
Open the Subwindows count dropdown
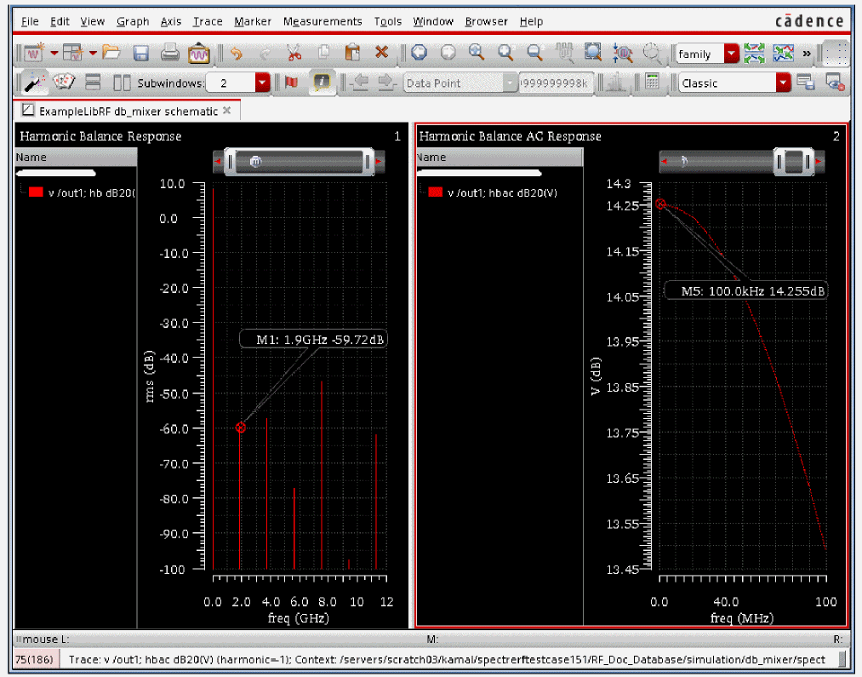(x=262, y=83)
